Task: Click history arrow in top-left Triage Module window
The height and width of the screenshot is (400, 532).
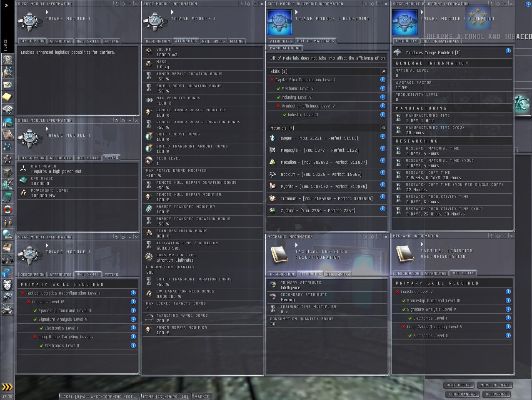Action: (x=47, y=12)
